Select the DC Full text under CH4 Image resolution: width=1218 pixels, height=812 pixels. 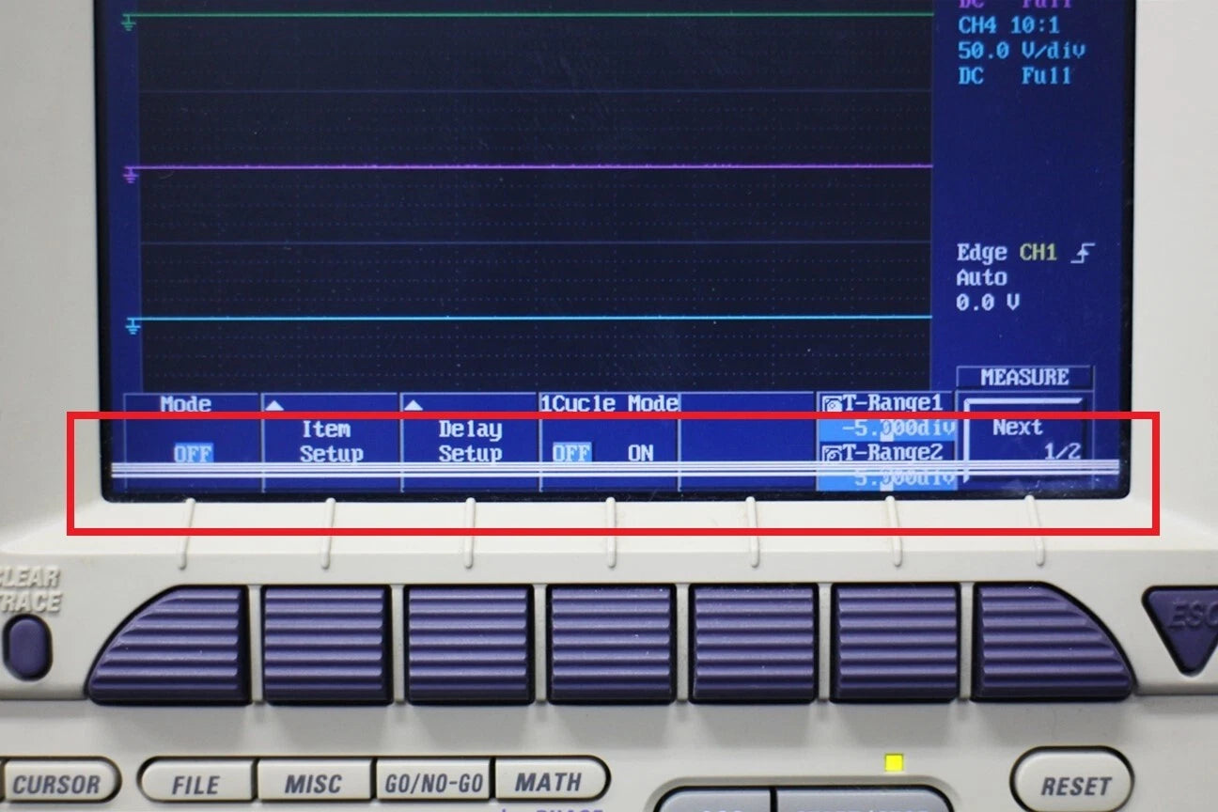tap(1014, 76)
